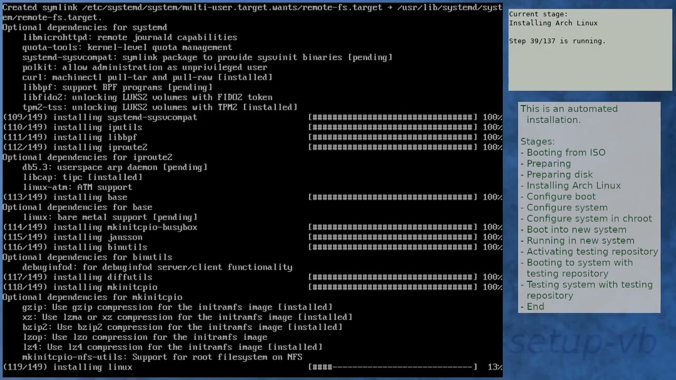Screen dimensions: 676x380
Task: Click 'libbpf: support BPF programs [pending]' line
Action: pos(117,88)
